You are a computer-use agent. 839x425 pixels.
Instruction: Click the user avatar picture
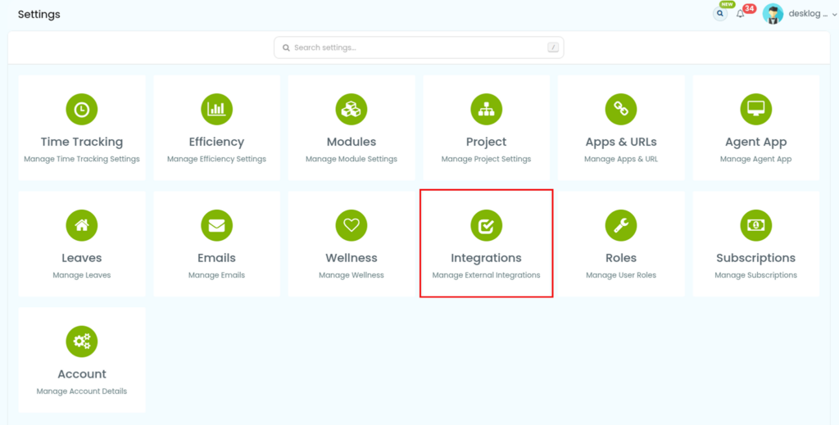point(773,14)
